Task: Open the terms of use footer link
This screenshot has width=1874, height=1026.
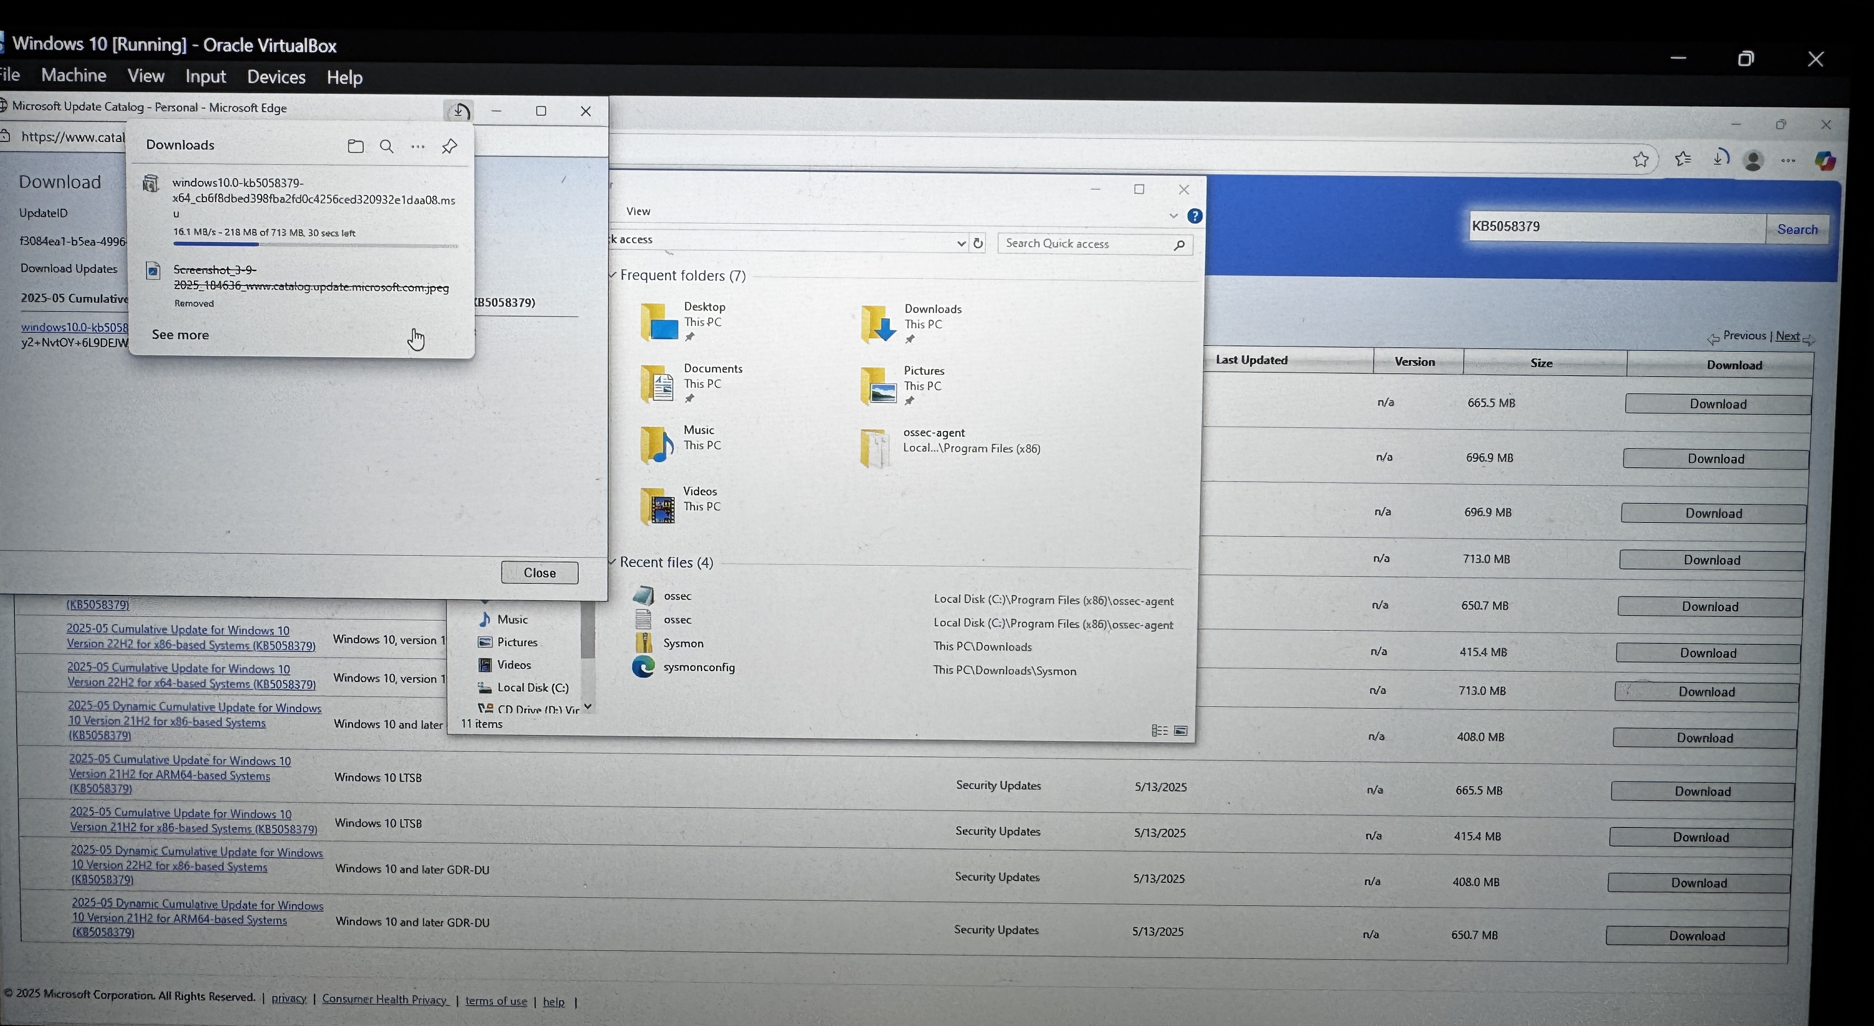Action: coord(496,1001)
